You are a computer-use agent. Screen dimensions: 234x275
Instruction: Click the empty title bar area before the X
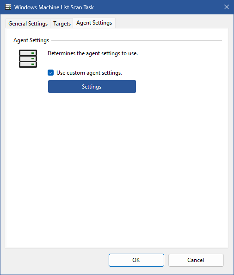pos(157,7)
